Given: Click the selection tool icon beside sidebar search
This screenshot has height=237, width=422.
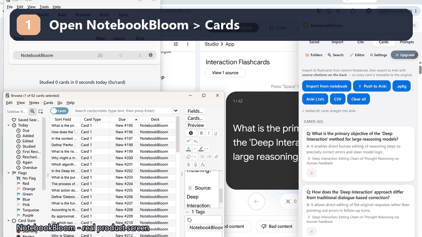Looking at the screenshot, I should point(40,111).
